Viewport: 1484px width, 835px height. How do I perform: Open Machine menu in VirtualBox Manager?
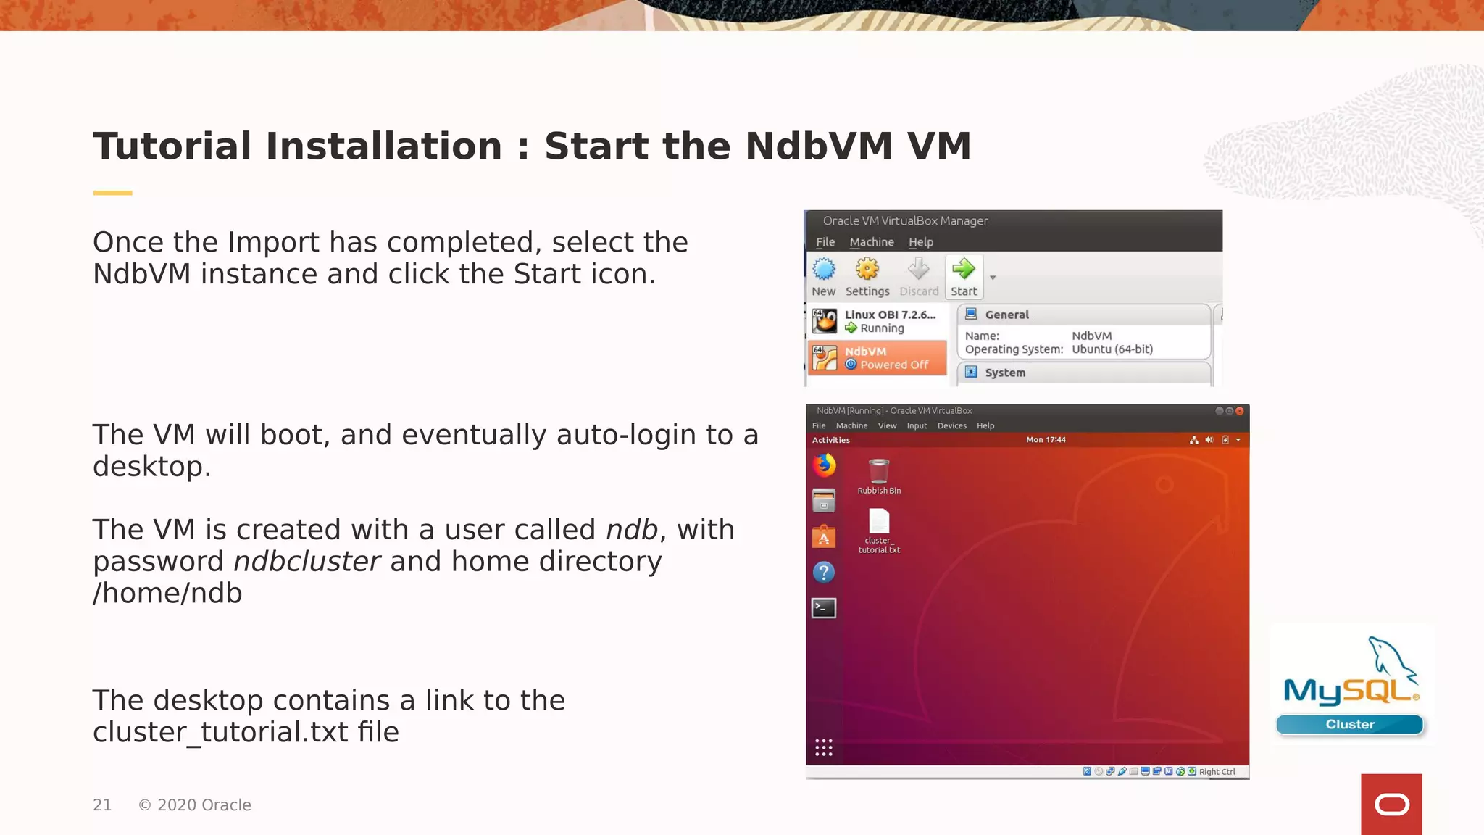click(x=872, y=242)
